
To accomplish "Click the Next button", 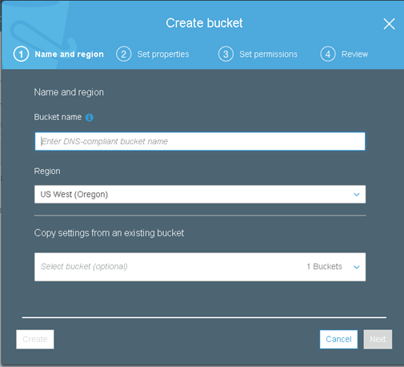I will 378,339.
